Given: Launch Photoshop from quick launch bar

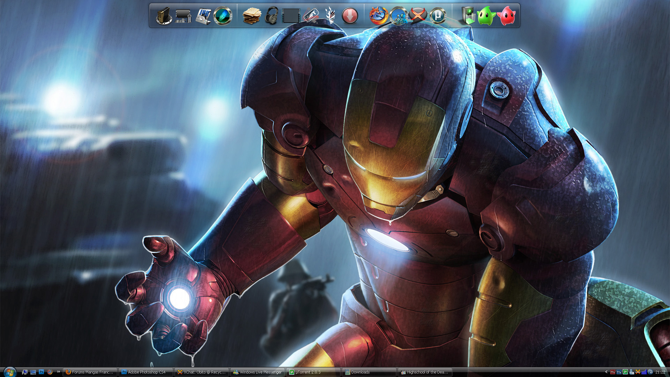Looking at the screenshot, I should (41, 372).
